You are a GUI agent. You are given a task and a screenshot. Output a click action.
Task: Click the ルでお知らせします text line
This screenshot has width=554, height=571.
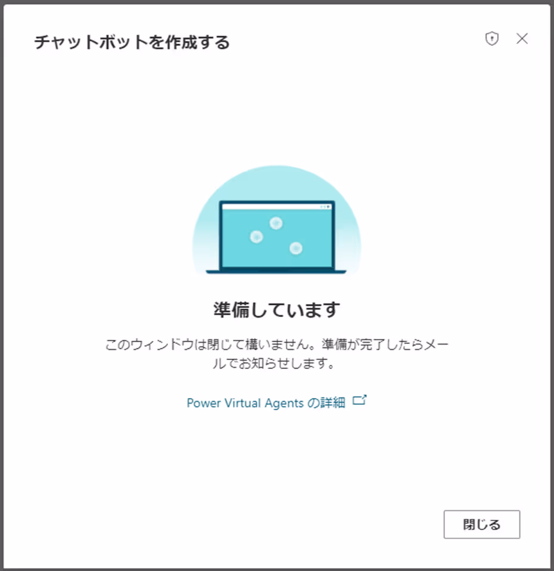pos(274,363)
